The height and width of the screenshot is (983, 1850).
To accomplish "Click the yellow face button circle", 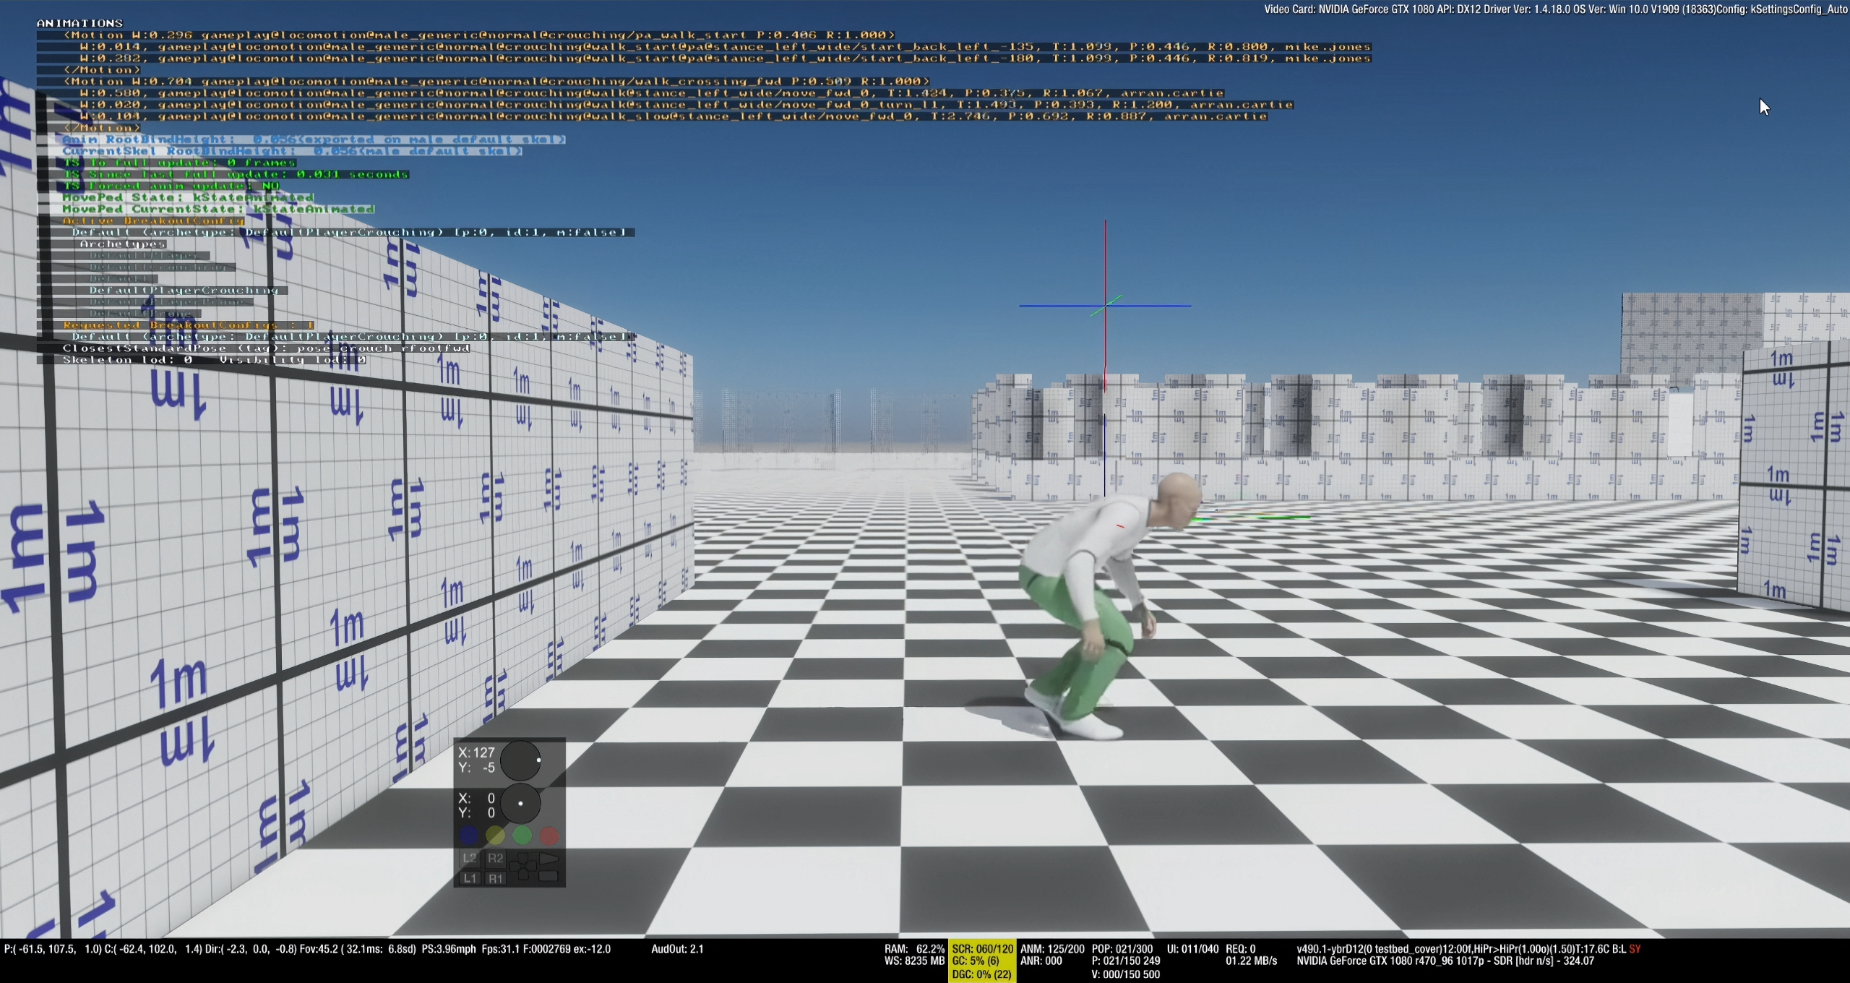I will (495, 836).
